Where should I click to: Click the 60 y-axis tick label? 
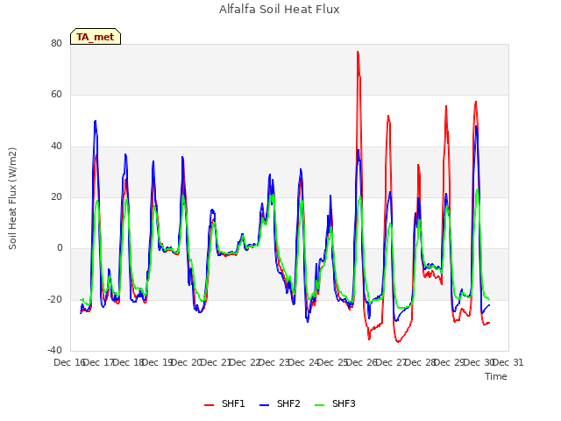pos(56,95)
